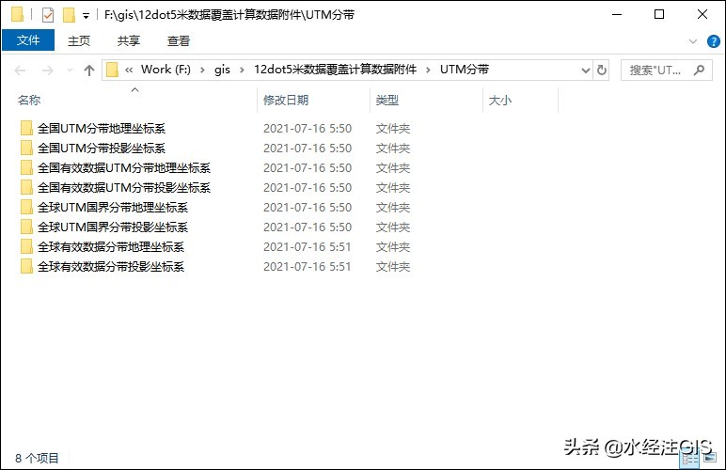
Task: Sort by the 修改日期 column header
Action: 286,100
